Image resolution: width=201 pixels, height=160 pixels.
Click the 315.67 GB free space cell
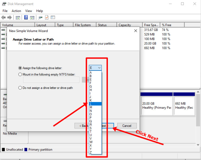click(151, 30)
